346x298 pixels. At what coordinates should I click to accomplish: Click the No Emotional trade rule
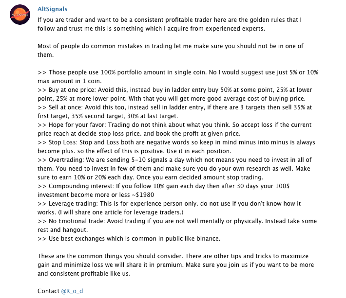coord(175,225)
